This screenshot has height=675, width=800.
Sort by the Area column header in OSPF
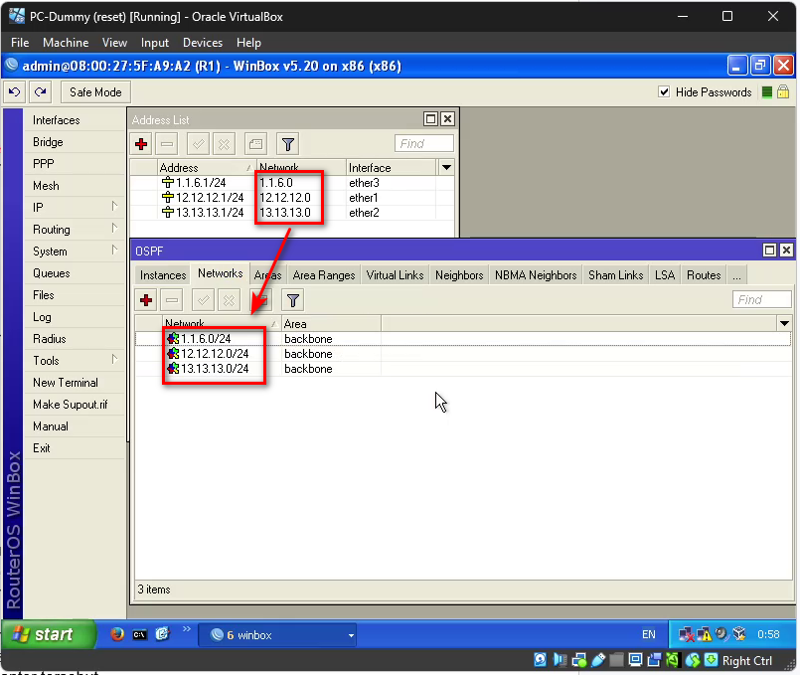(x=331, y=323)
